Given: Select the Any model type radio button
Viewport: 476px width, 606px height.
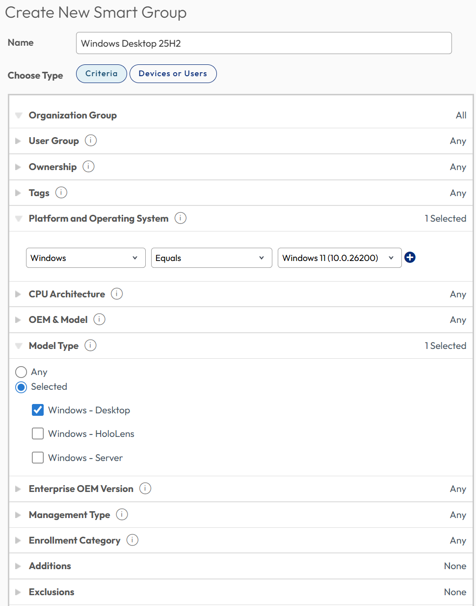Looking at the screenshot, I should pyautogui.click(x=21, y=372).
